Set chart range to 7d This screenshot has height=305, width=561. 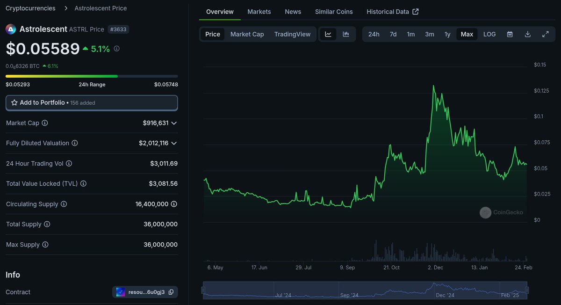click(393, 34)
